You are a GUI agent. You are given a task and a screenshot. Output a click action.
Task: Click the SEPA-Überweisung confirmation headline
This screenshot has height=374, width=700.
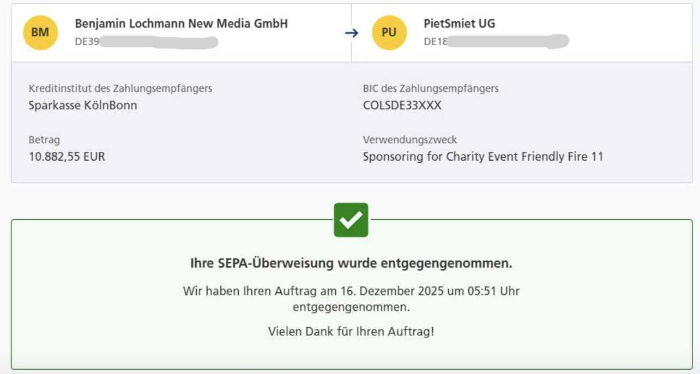[x=351, y=264]
